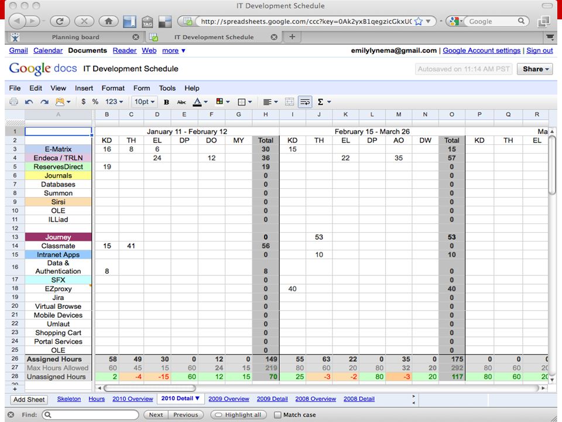Select the Planning board browser tab
562x422 pixels.
(x=76, y=37)
